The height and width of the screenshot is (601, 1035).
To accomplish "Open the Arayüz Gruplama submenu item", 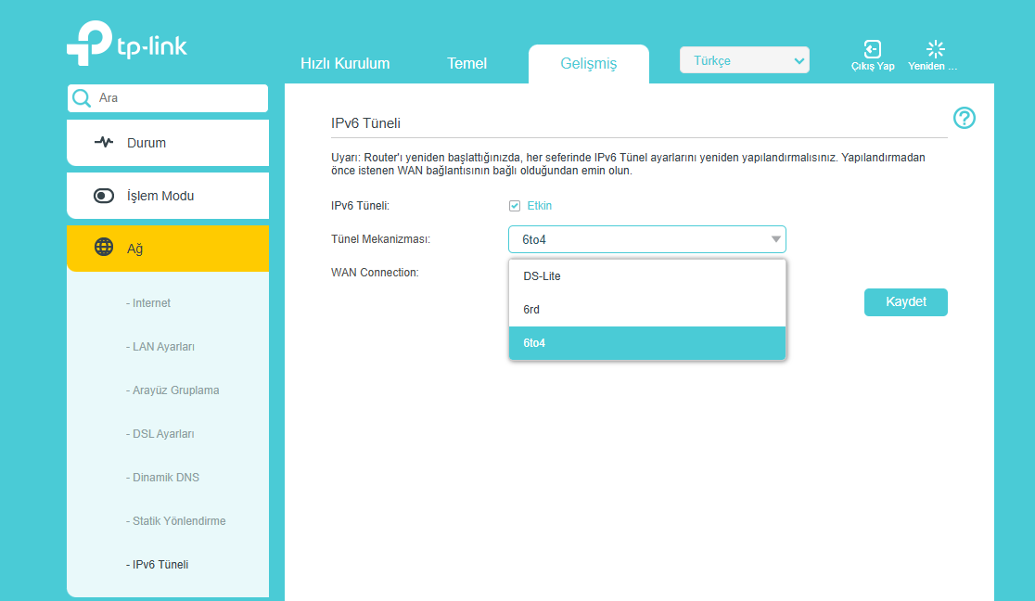I will click(x=172, y=390).
